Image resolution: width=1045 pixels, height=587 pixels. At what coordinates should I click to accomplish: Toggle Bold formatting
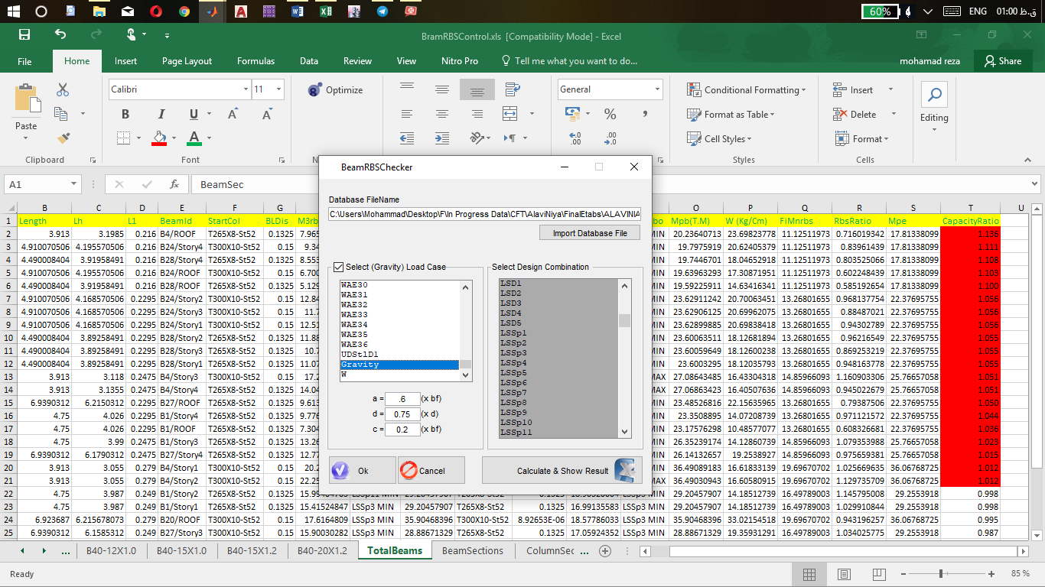(125, 115)
